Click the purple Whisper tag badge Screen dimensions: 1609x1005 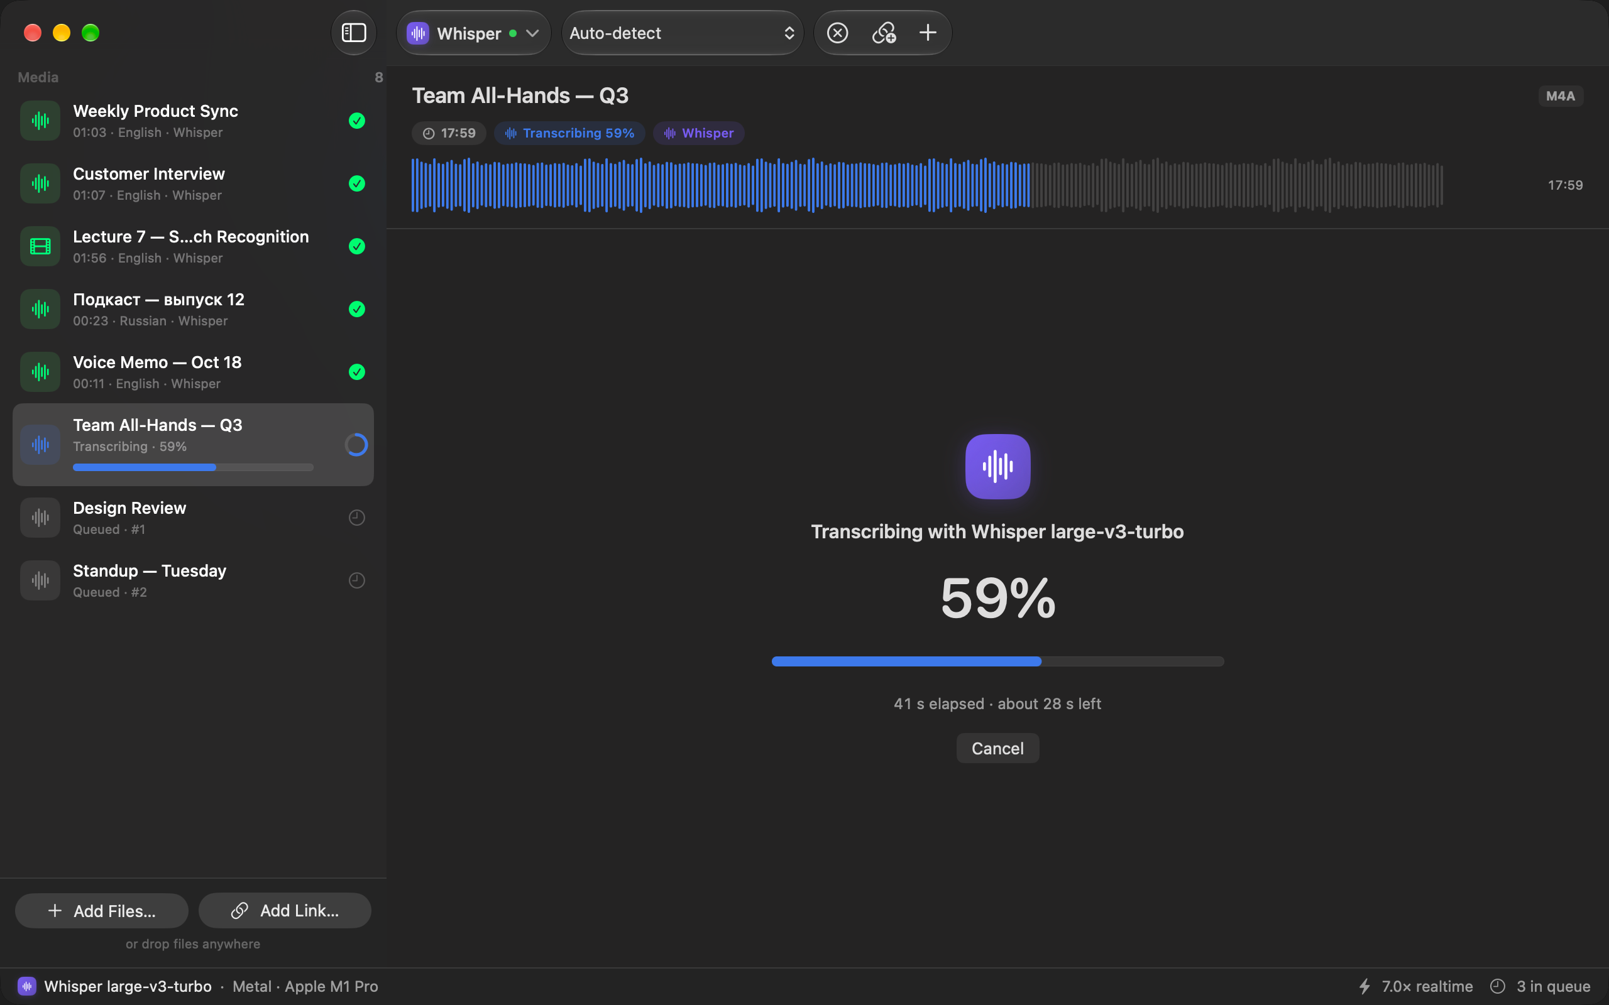(698, 133)
